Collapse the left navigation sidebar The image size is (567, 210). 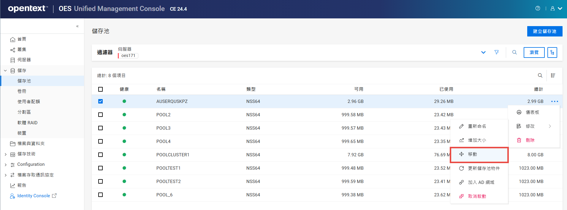coord(77,26)
